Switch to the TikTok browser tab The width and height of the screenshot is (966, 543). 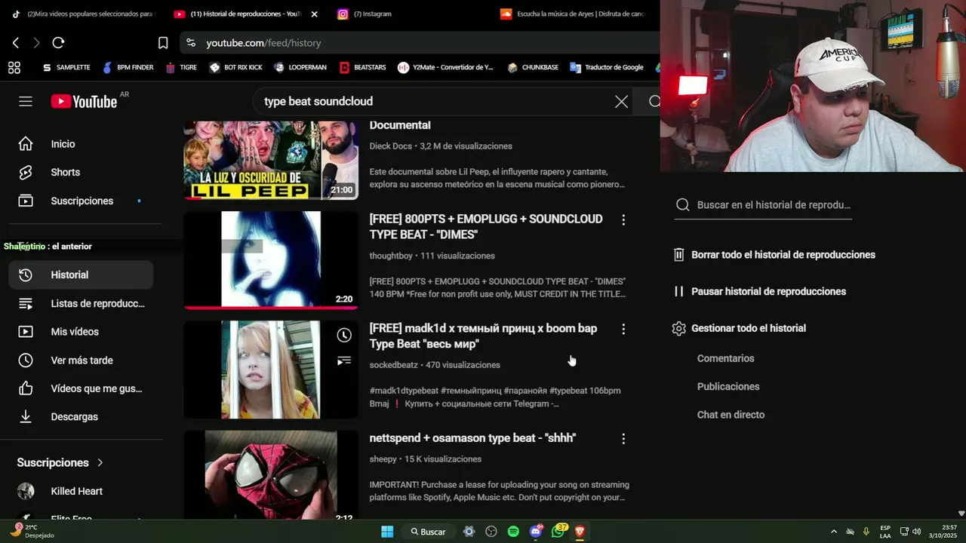pos(83,14)
